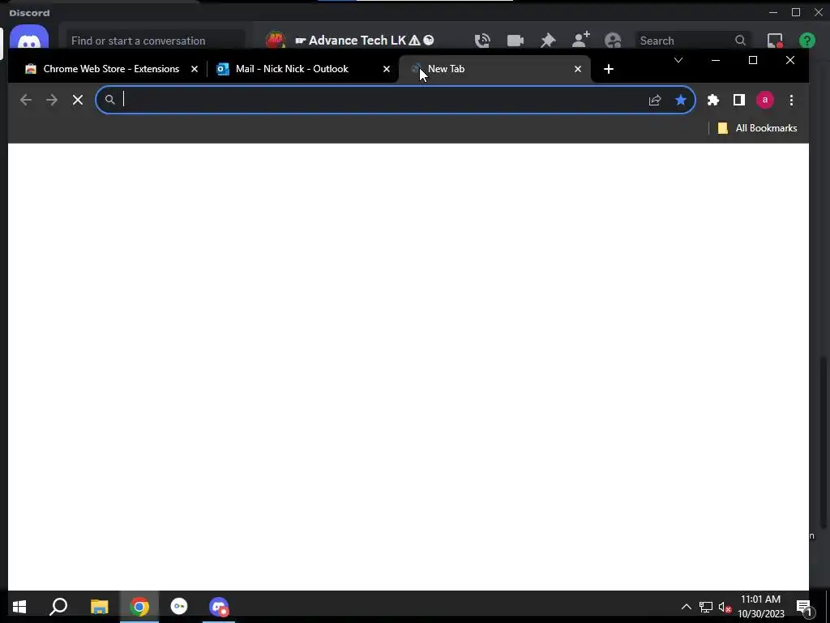Go forward in Chrome navigation
The height and width of the screenshot is (623, 830).
tap(51, 100)
